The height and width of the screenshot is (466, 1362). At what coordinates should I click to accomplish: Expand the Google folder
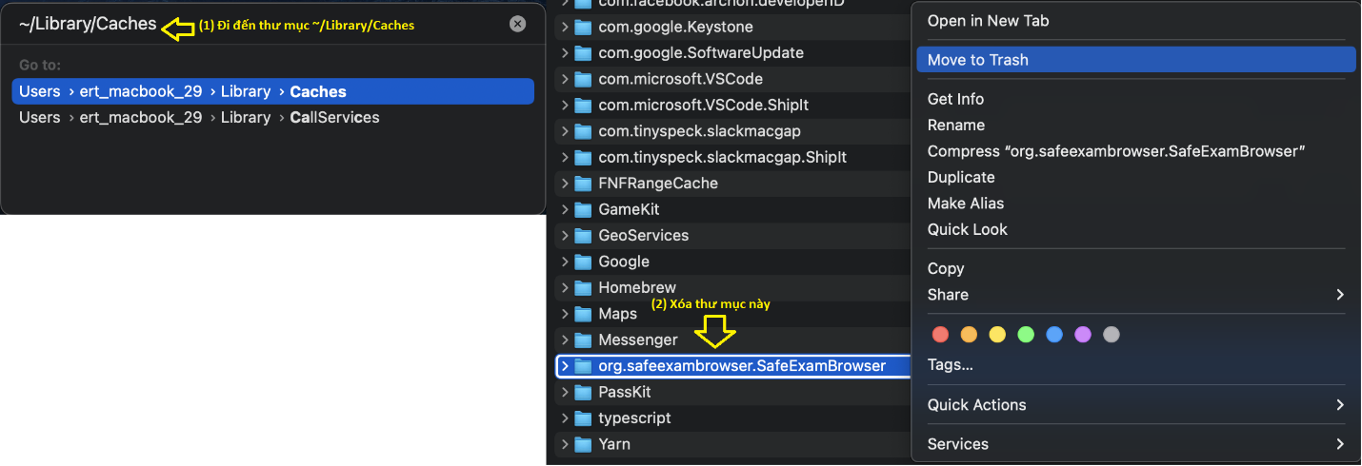pos(565,262)
